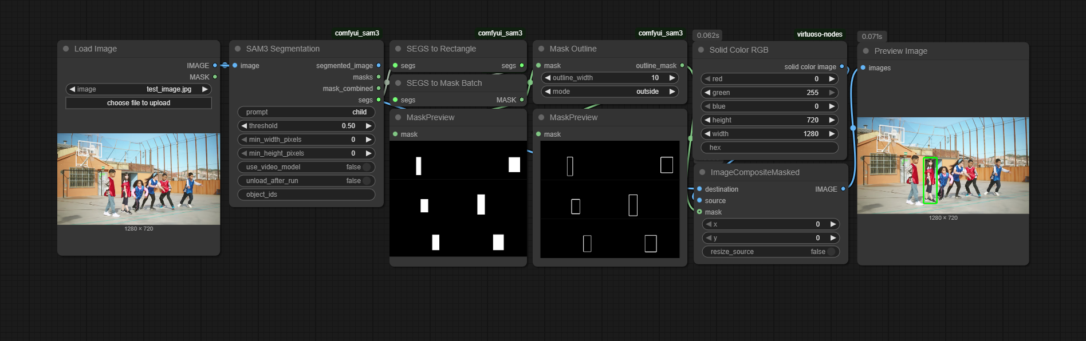Collapse the SEGS to Rectangle node dot
The width and height of the screenshot is (1086, 341).
point(398,49)
